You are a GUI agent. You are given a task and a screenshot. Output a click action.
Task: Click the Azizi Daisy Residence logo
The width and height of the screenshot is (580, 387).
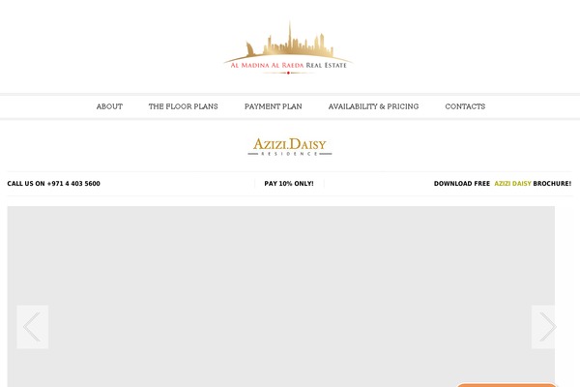290,147
